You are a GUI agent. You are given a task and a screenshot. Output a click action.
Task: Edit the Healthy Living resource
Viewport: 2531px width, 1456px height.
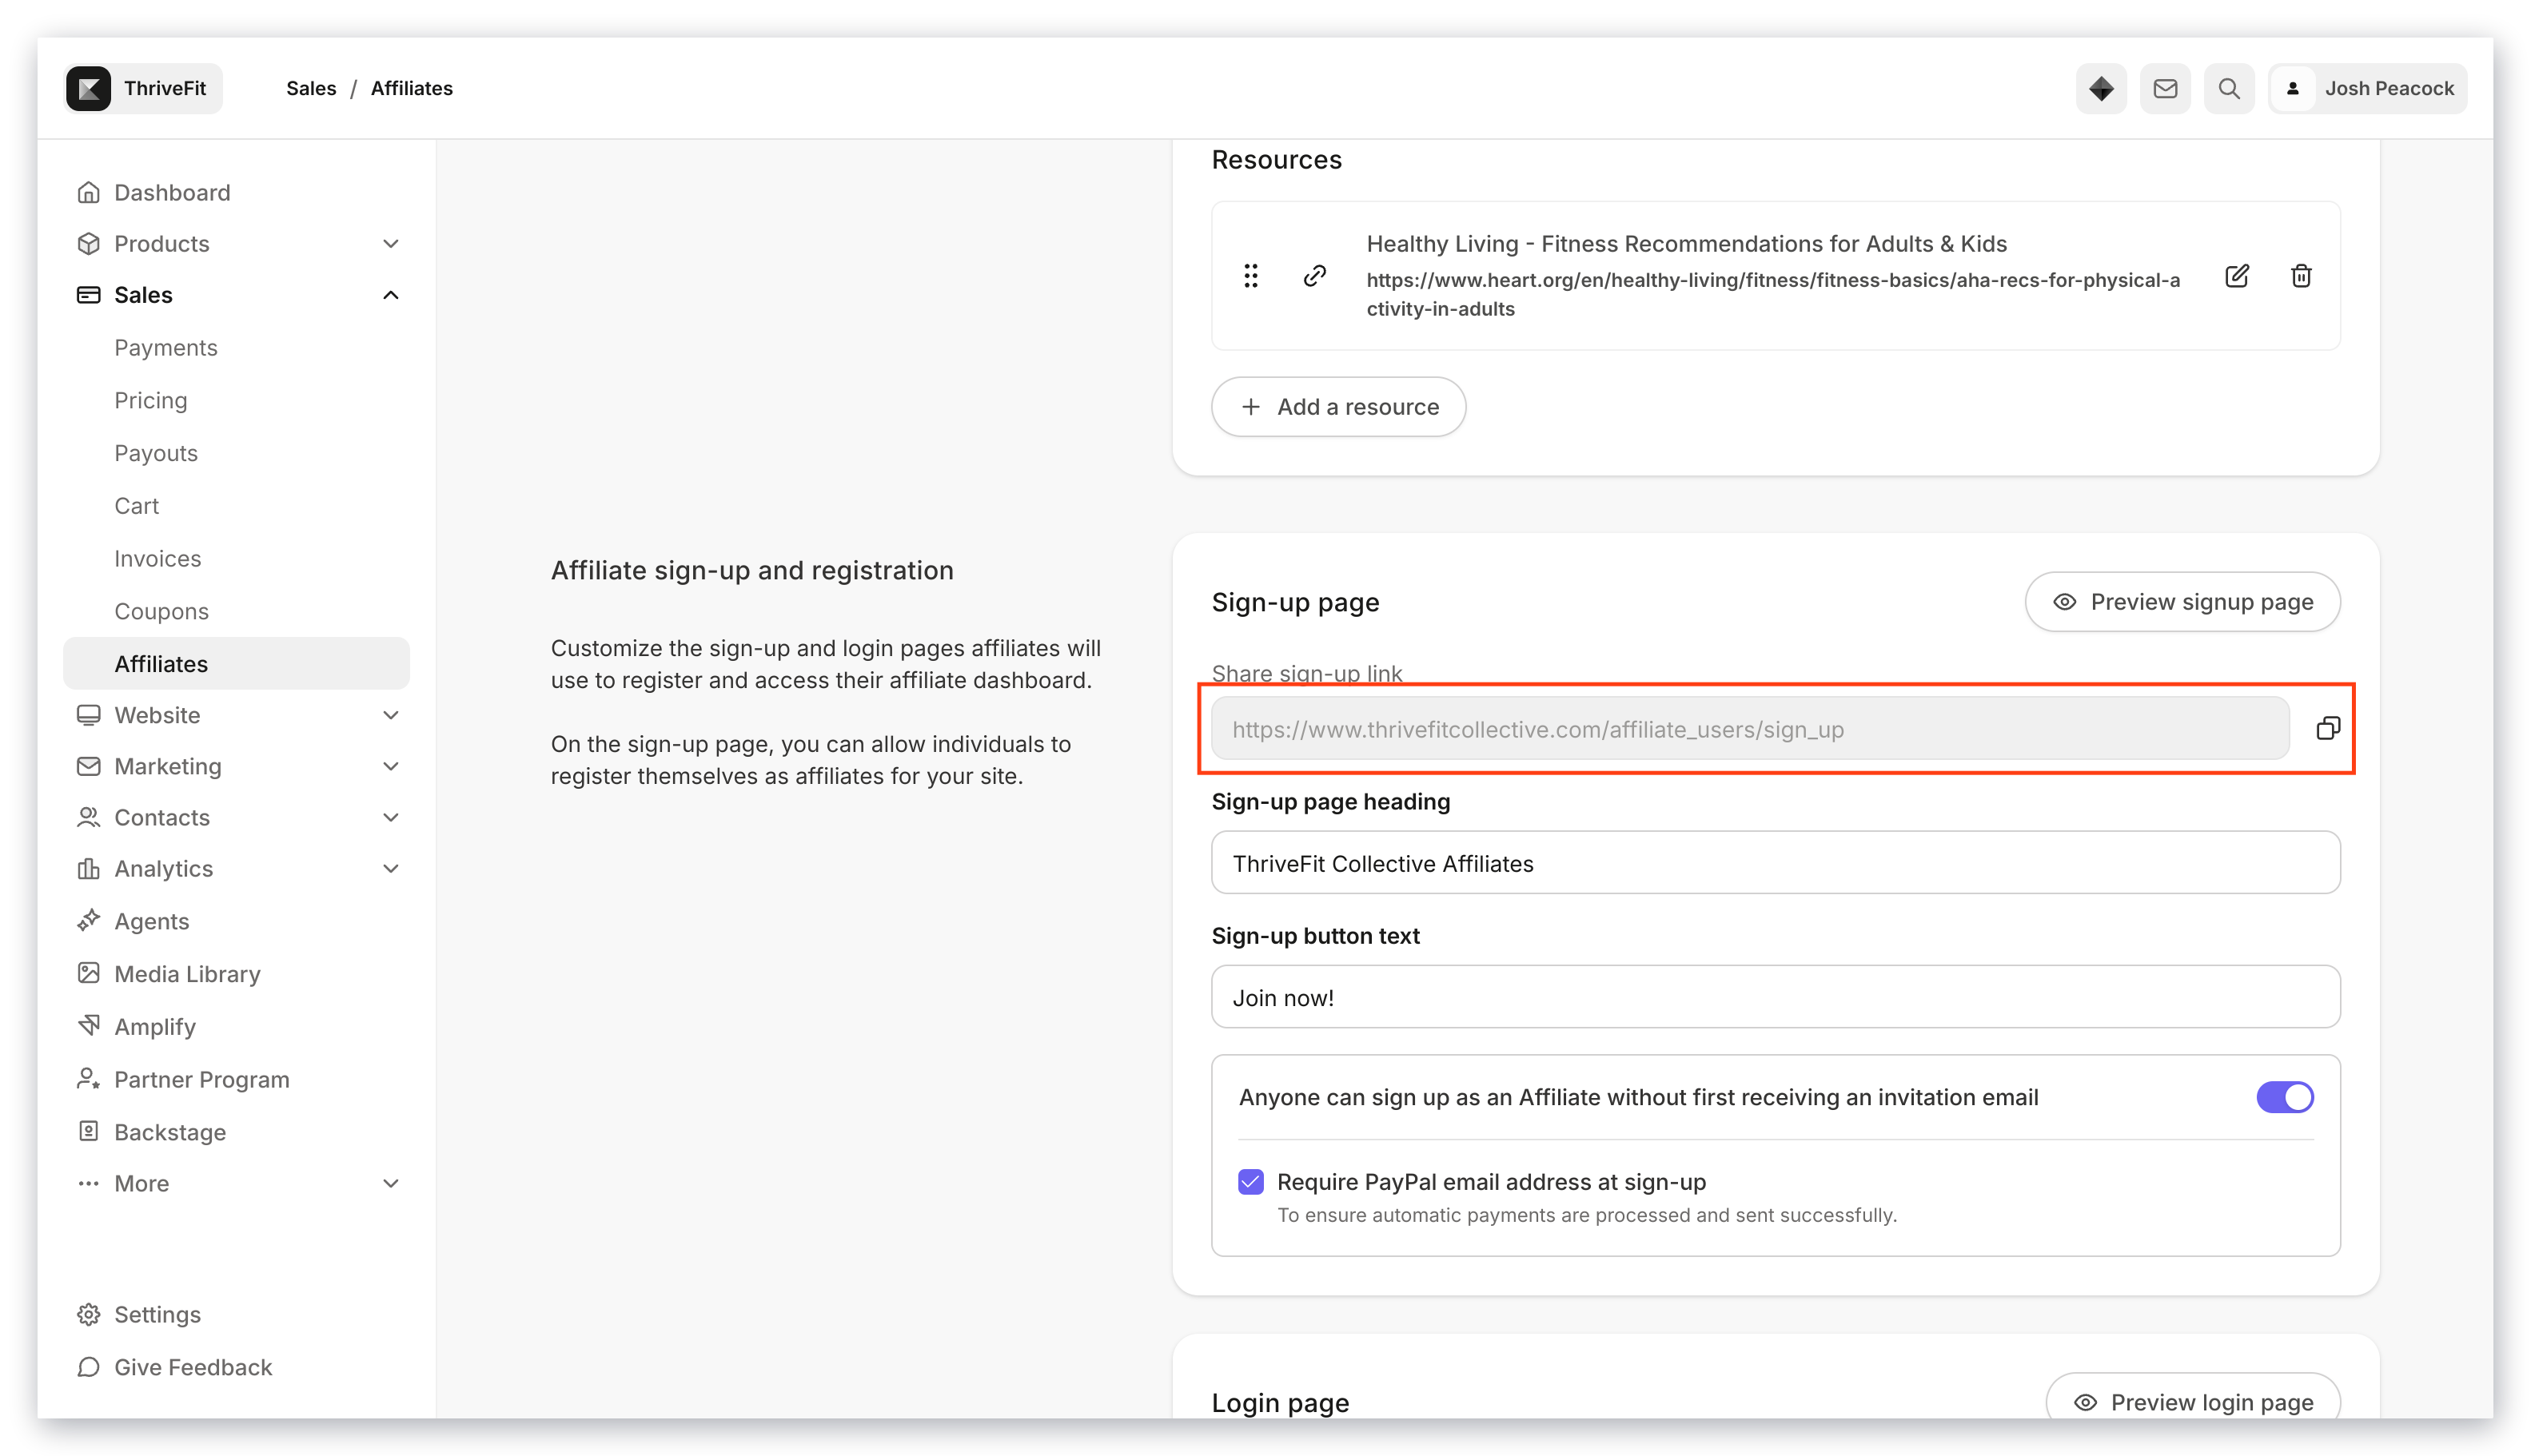point(2237,276)
